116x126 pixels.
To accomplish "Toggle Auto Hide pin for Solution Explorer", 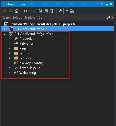I will [107, 4].
